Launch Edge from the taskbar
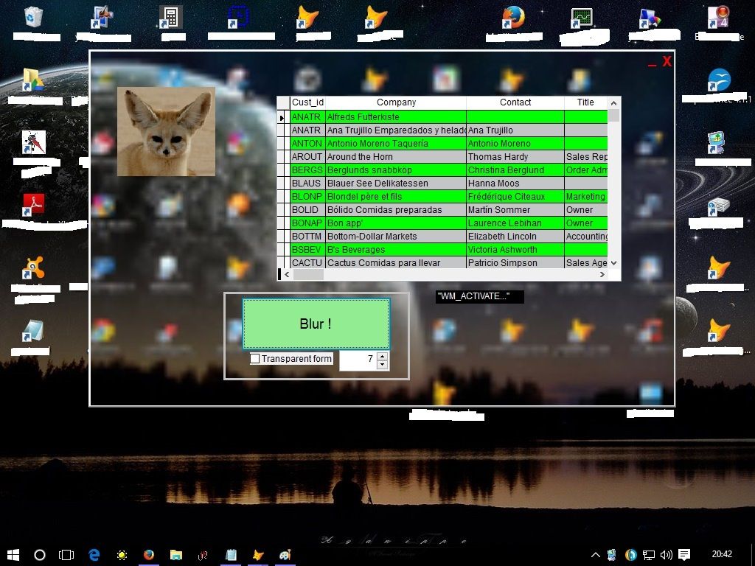Screen dimensions: 755x566 point(94,555)
